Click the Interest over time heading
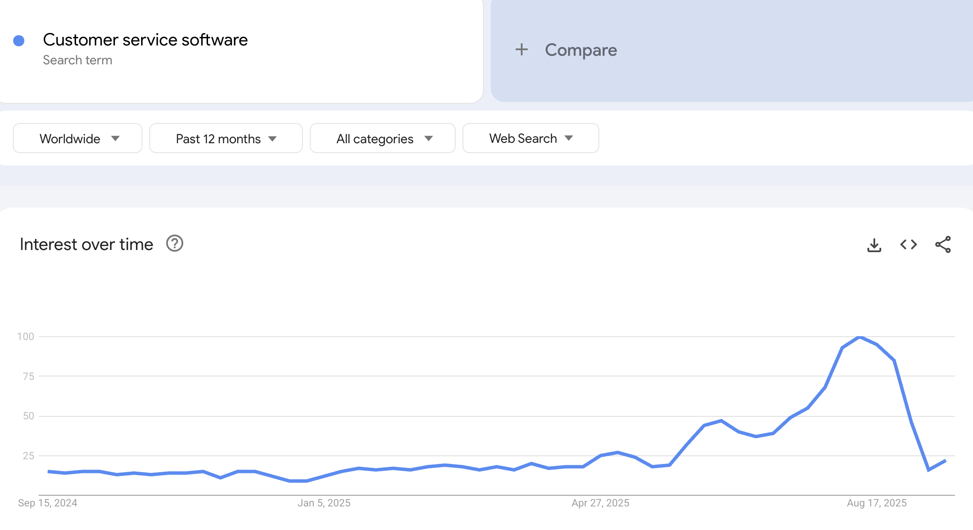This screenshot has width=973, height=530. (86, 244)
